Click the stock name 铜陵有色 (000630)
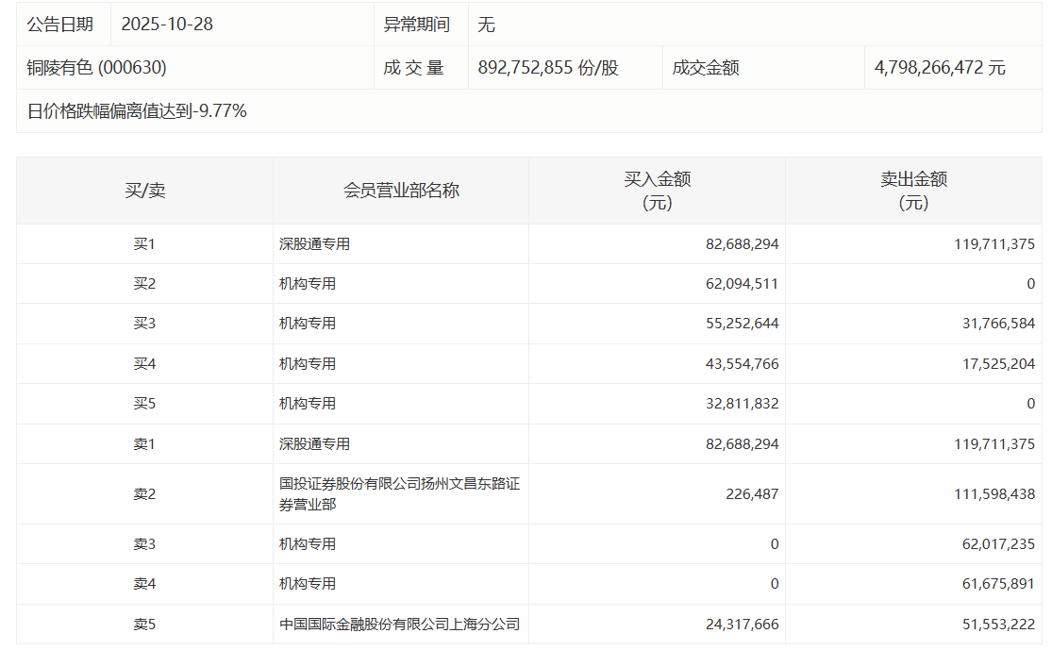1052x650 pixels. coord(97,68)
